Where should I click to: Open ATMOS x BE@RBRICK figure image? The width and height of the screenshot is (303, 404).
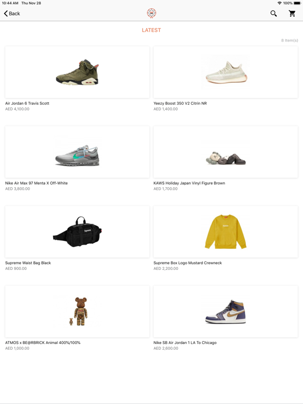77,311
